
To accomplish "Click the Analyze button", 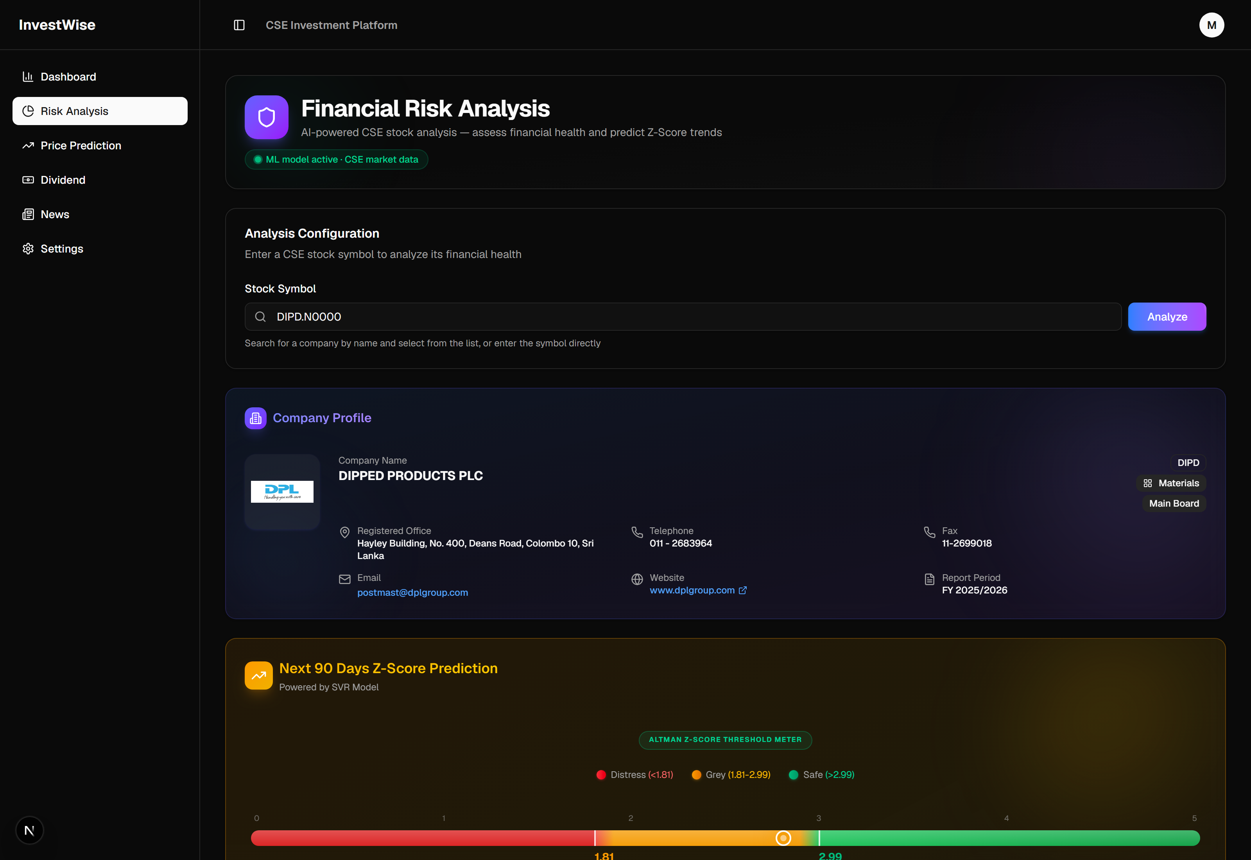I will click(1167, 317).
